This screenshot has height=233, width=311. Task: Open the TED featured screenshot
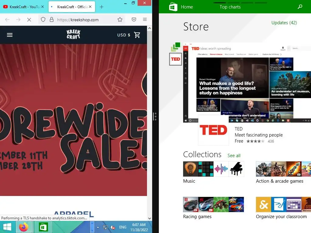[x=247, y=82]
